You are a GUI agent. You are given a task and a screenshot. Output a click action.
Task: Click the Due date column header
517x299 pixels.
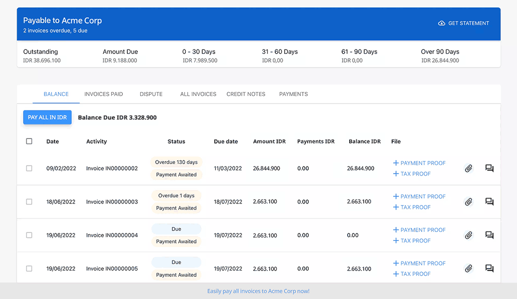(x=226, y=141)
